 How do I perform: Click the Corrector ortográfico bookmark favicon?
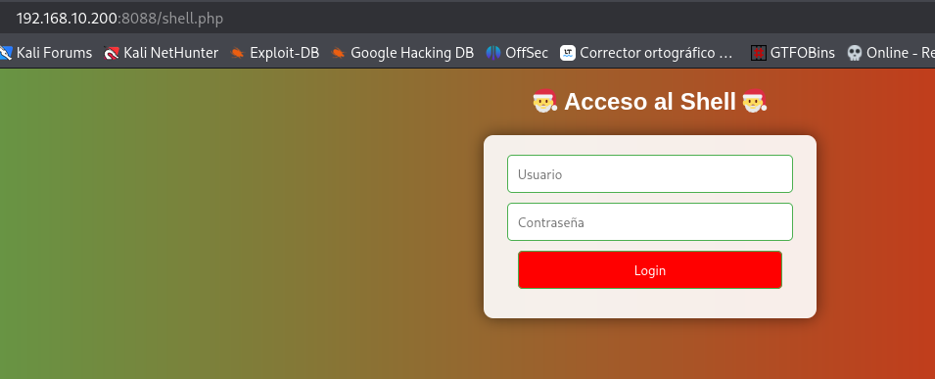coord(567,53)
